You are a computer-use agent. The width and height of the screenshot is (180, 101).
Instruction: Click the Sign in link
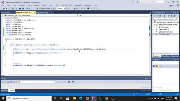pyautogui.click(x=171, y=6)
